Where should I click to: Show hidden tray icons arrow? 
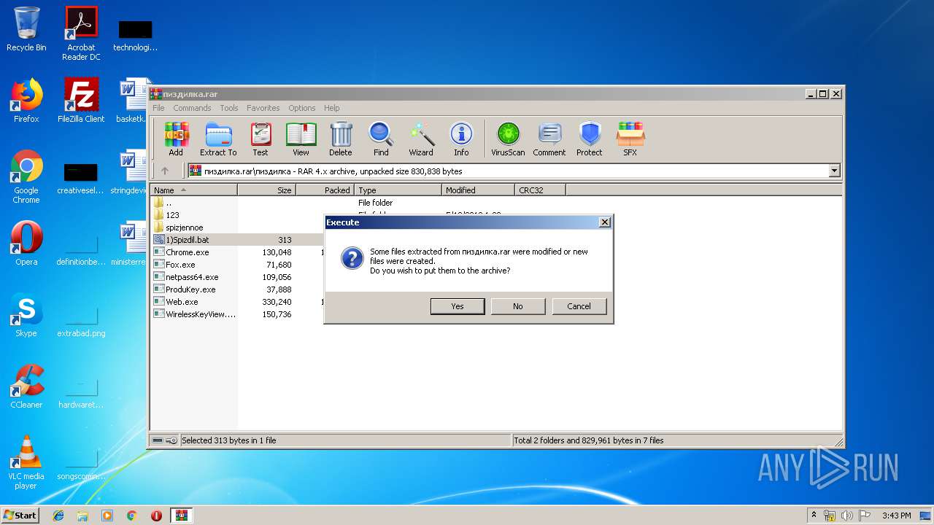(814, 515)
